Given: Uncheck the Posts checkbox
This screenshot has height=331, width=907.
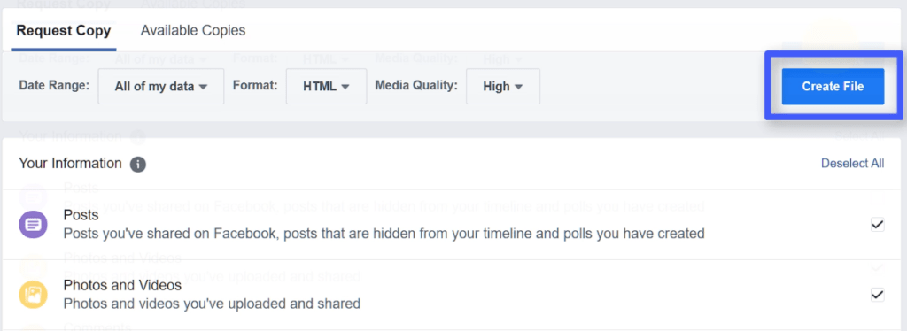Looking at the screenshot, I should tap(878, 225).
